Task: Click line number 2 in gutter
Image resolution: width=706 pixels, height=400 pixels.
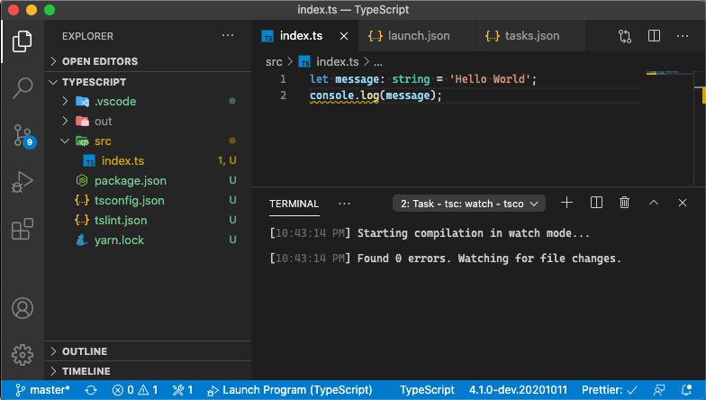Action: point(283,95)
